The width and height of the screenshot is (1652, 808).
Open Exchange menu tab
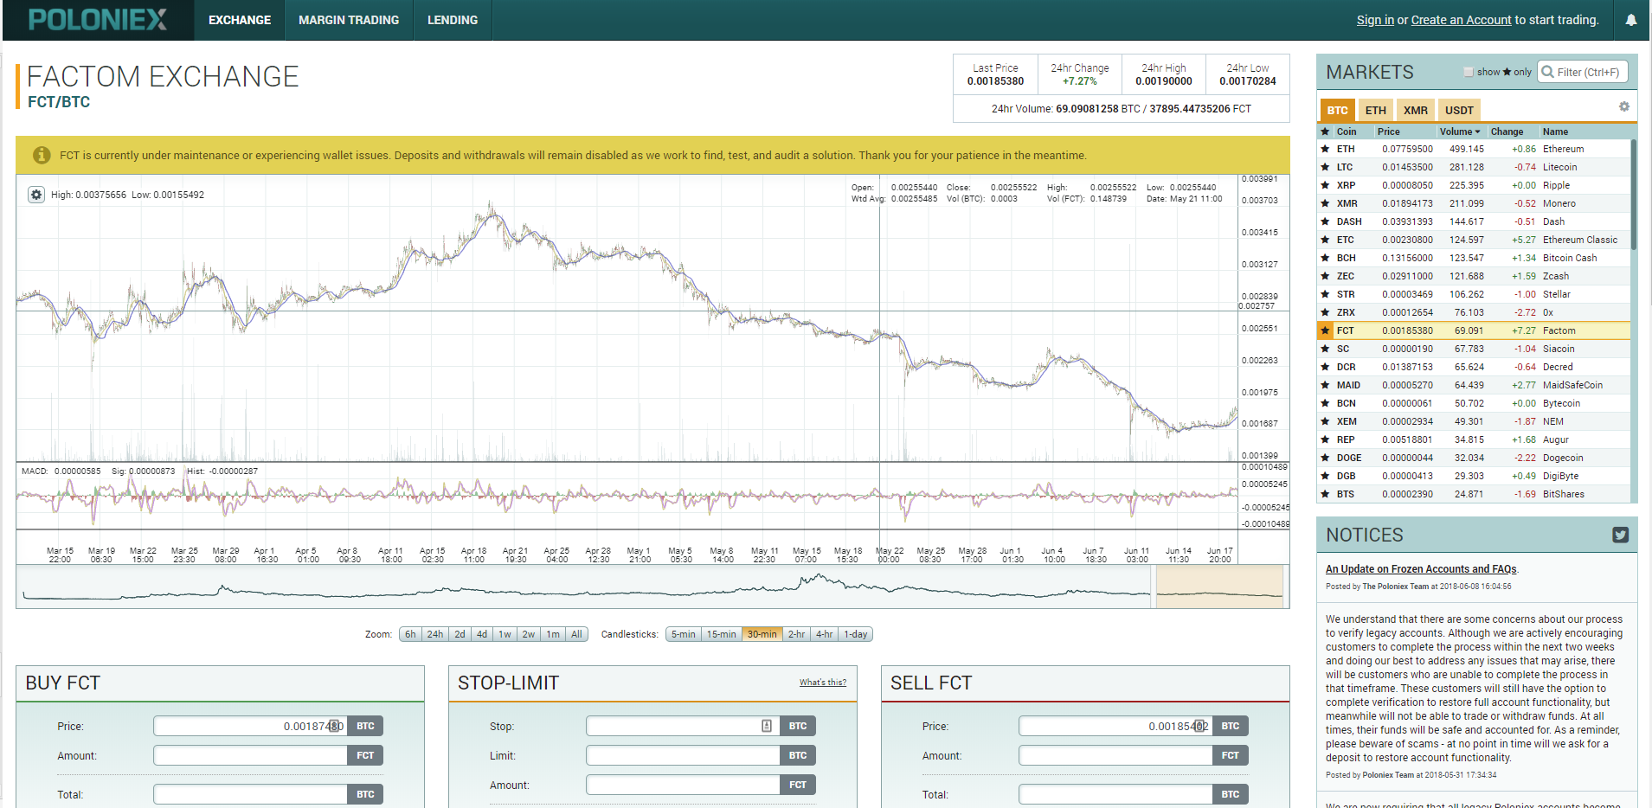pos(240,20)
